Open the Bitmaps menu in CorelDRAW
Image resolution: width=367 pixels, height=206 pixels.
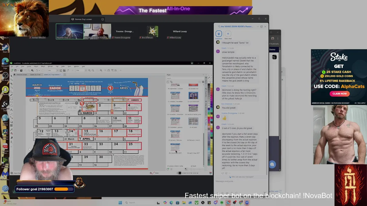pos(50,66)
